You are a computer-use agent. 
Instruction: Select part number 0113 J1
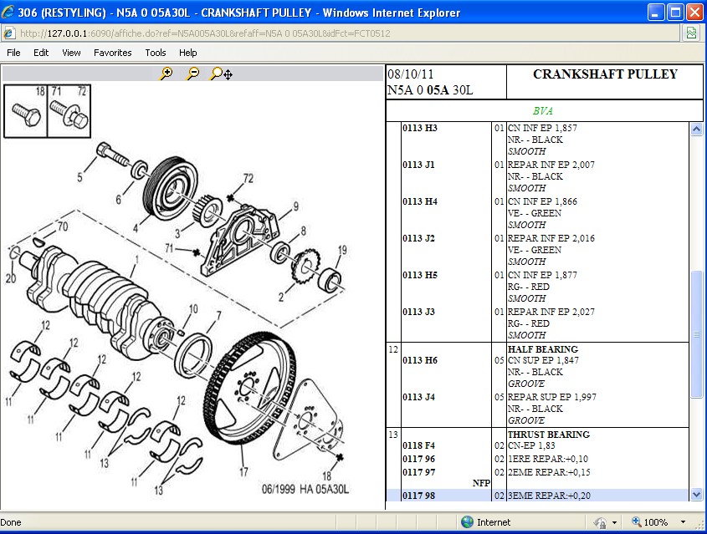point(418,165)
